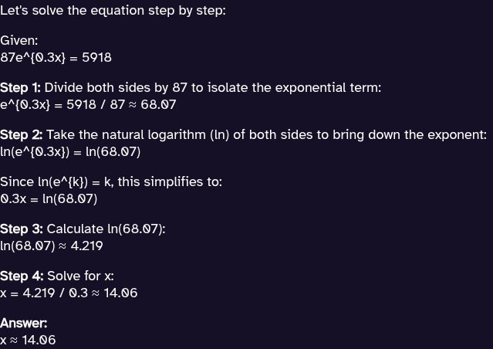Click the result 5918 / 87 ≈ 68.07
The width and height of the screenshot is (493, 349).
(121, 104)
